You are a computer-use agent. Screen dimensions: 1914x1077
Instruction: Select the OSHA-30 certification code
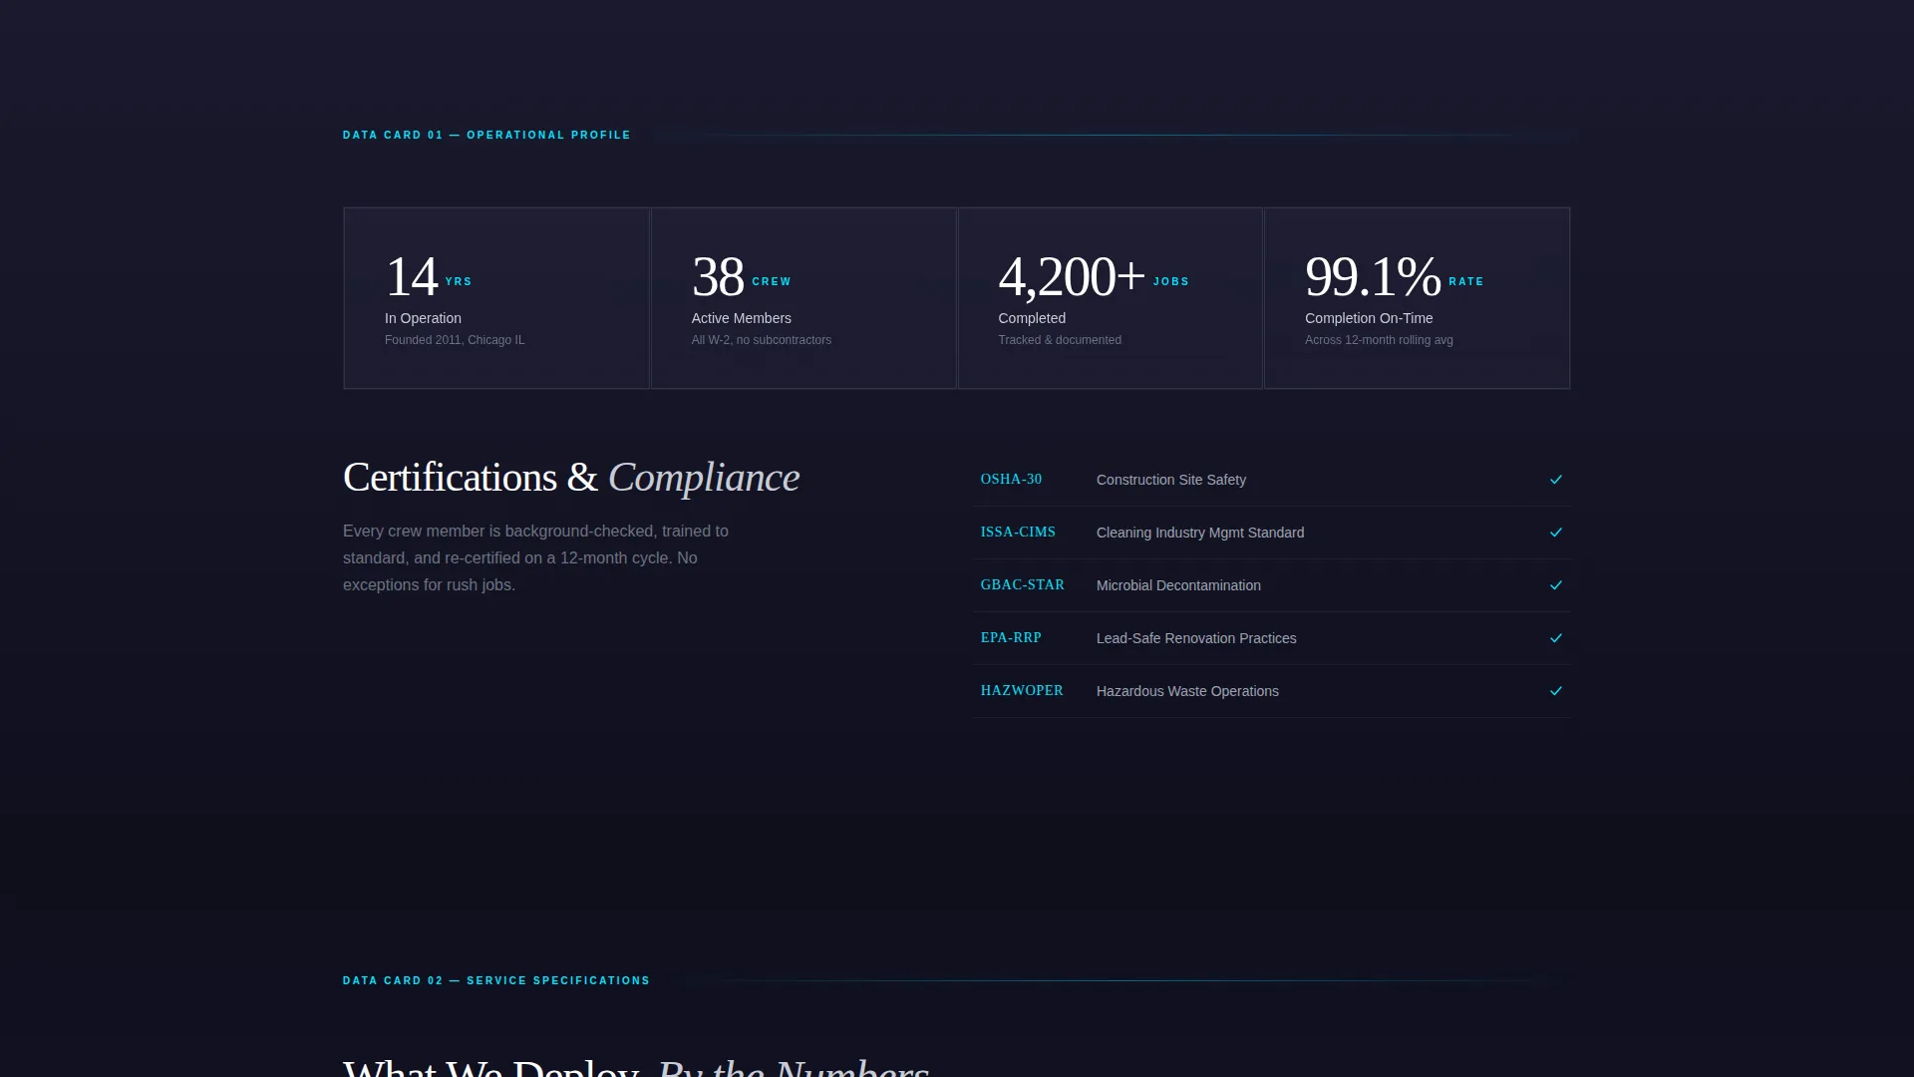pos(1011,480)
